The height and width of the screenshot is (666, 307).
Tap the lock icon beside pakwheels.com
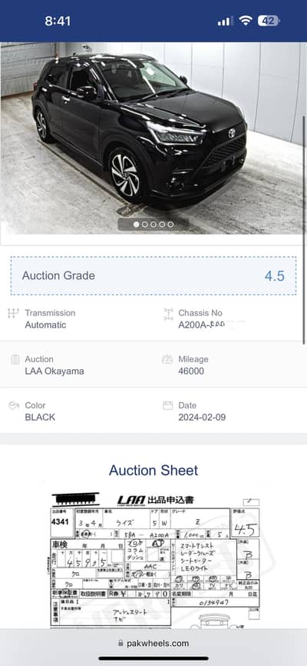(x=121, y=643)
